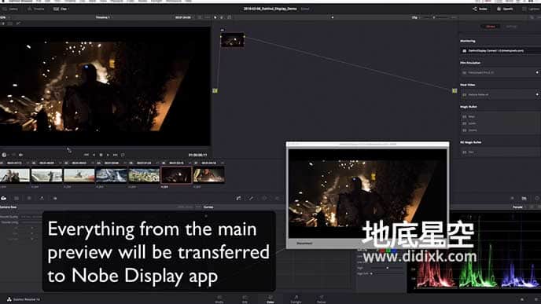Viewport: 541px width, 304px height.
Task: Click the node graph output square
Action: pos(455,90)
